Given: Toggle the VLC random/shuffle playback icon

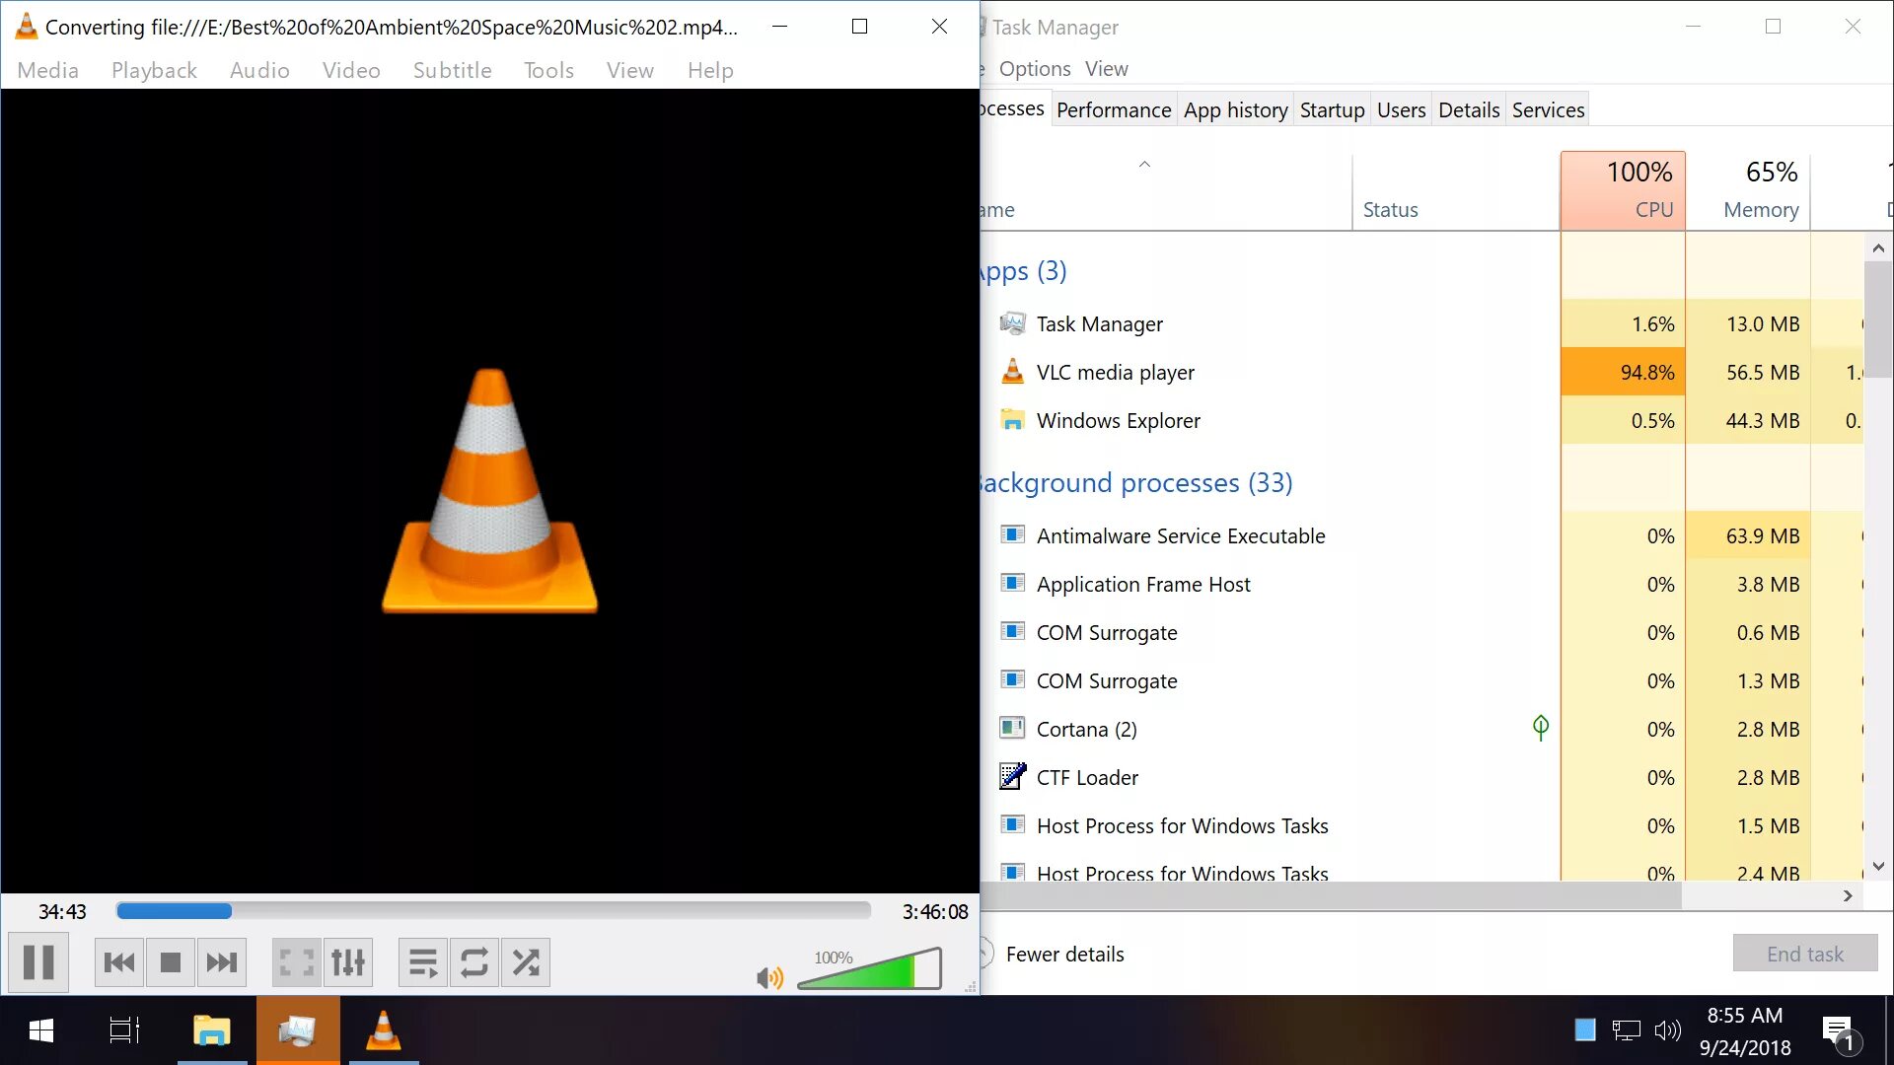Looking at the screenshot, I should (526, 962).
